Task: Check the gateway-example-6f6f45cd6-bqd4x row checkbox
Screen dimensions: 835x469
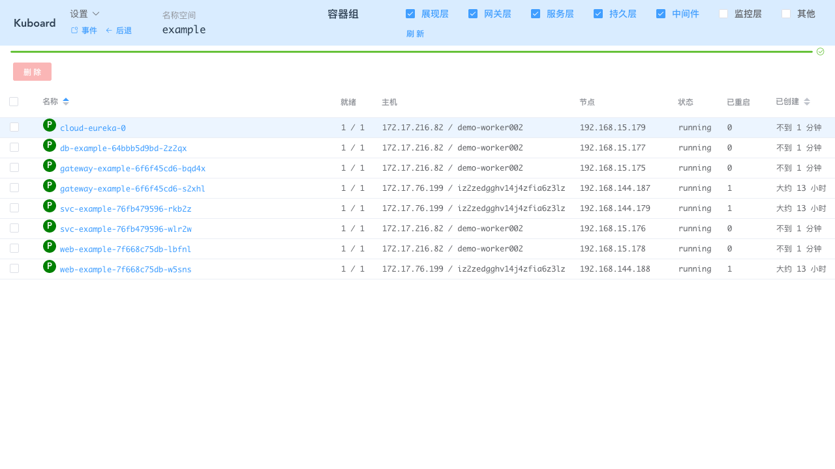Action: [14, 167]
